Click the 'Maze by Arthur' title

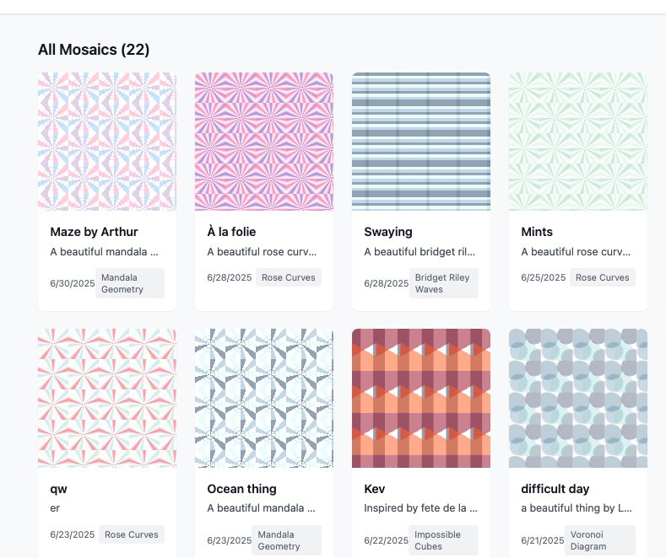coord(94,232)
